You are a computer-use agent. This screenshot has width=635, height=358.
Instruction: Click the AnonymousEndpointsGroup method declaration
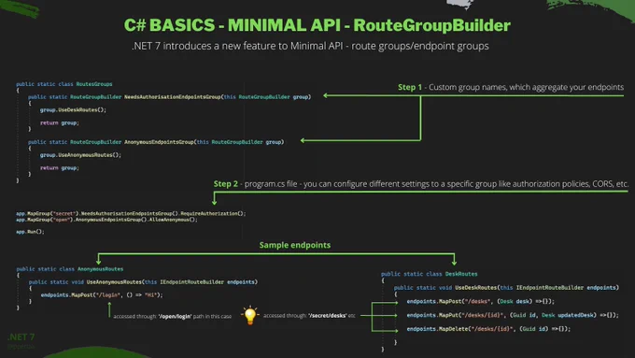pyautogui.click(x=156, y=142)
